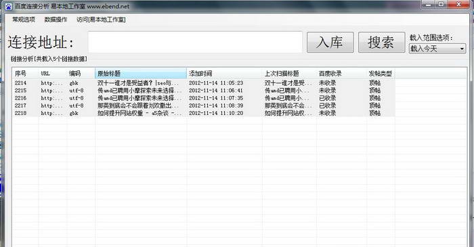474x247 pixels.
Task: Expand the 载入今天 range dropdown
Action: tap(437, 49)
